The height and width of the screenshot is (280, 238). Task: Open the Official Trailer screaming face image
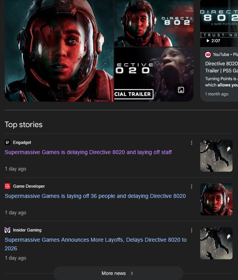pos(154,74)
